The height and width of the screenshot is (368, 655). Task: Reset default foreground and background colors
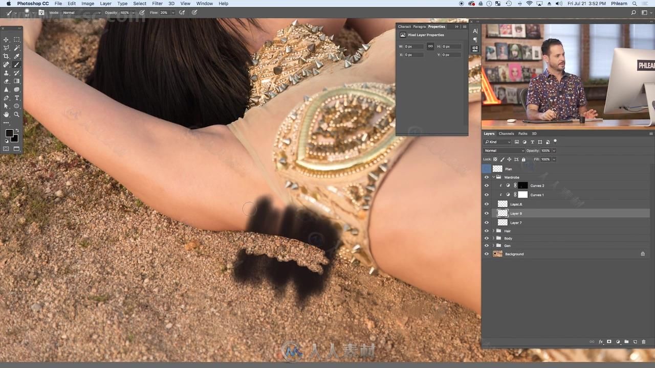pyautogui.click(x=6, y=141)
